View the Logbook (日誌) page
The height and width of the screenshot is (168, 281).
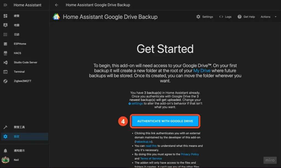pos(16,34)
